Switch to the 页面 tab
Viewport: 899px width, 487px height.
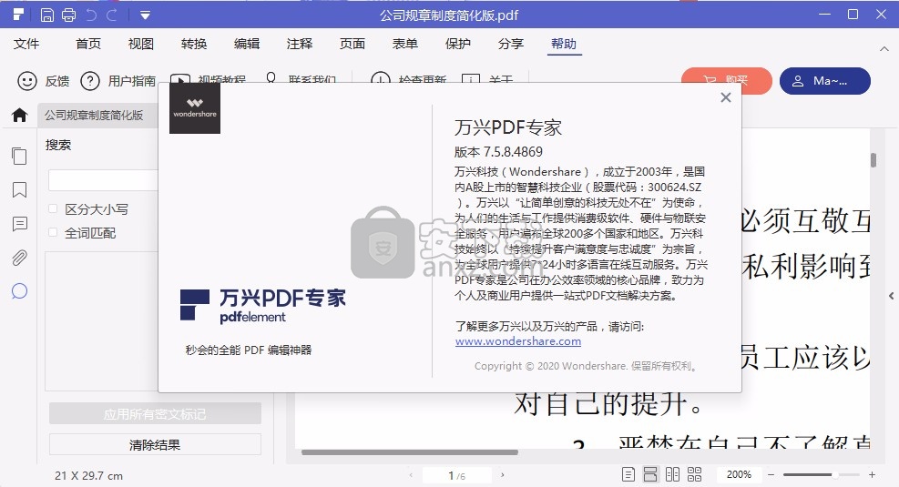352,44
